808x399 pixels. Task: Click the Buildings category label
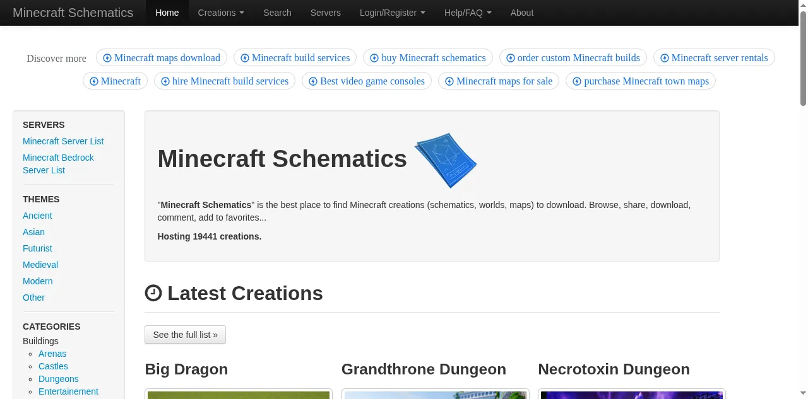pos(40,341)
